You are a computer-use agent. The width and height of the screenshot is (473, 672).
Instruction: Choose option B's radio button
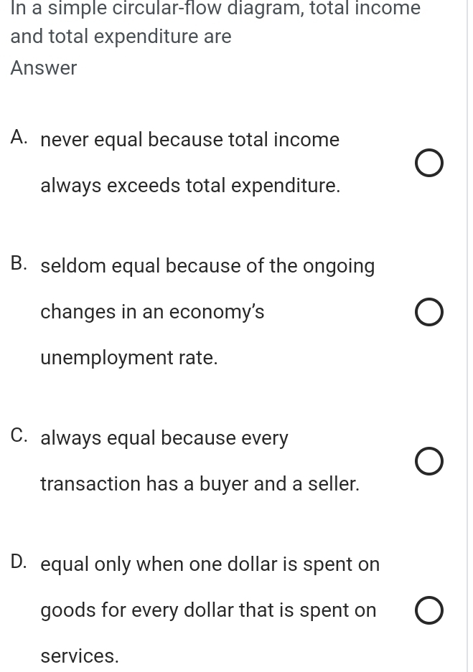click(x=428, y=313)
